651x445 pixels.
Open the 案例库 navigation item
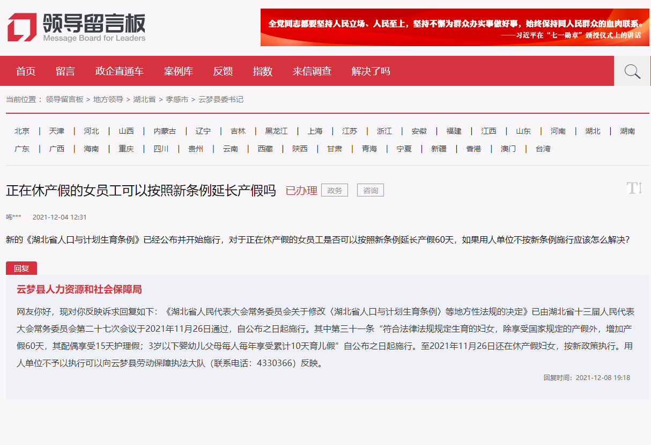coord(179,71)
